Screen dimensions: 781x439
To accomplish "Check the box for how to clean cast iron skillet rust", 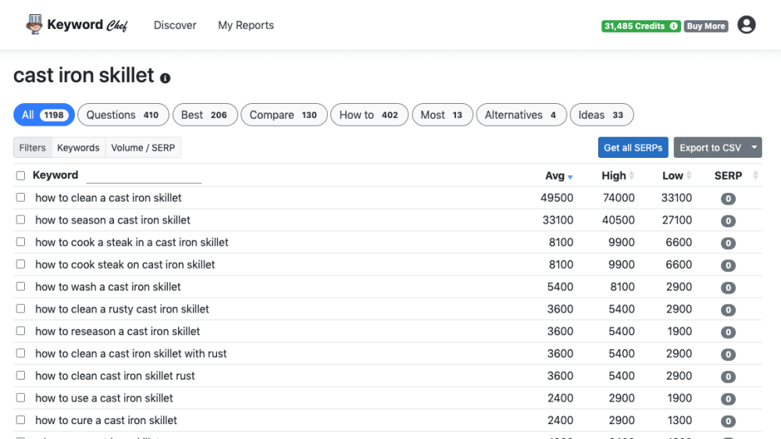I will (x=20, y=375).
